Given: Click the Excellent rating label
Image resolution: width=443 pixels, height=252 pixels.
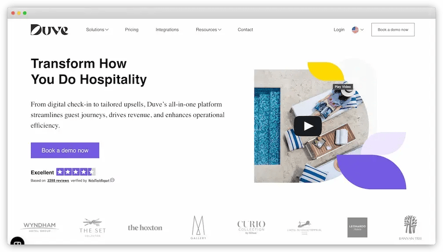Looking at the screenshot, I should (42, 172).
